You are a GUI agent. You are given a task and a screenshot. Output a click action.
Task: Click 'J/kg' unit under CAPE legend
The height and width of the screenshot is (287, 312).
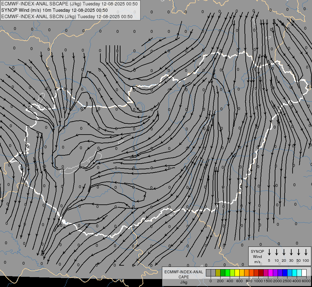pos(184,282)
